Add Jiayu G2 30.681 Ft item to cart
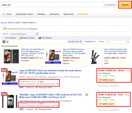The height and width of the screenshot is (113, 132). (106, 104)
